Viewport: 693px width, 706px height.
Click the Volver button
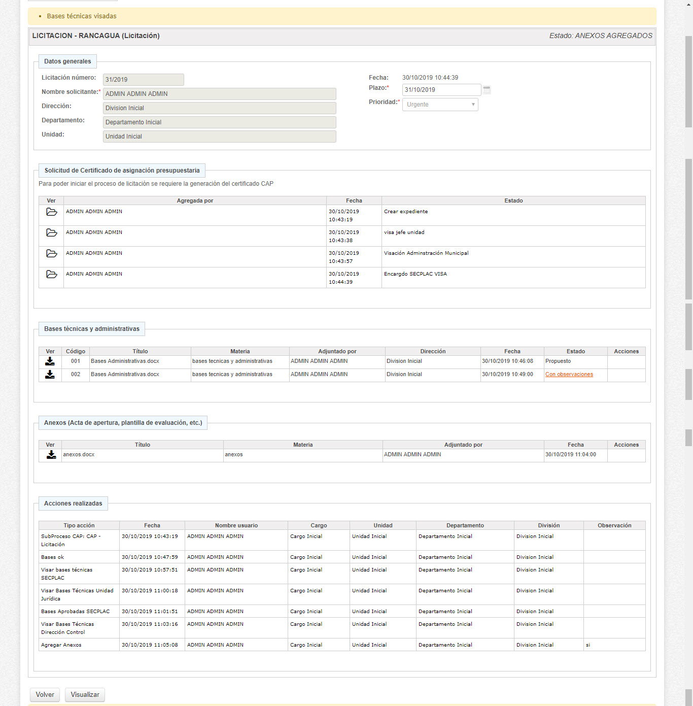pos(45,695)
